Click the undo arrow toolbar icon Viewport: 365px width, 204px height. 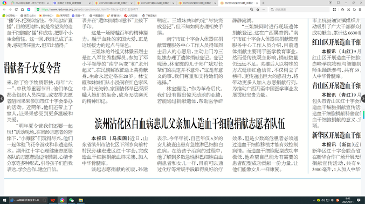[x=354, y=10]
